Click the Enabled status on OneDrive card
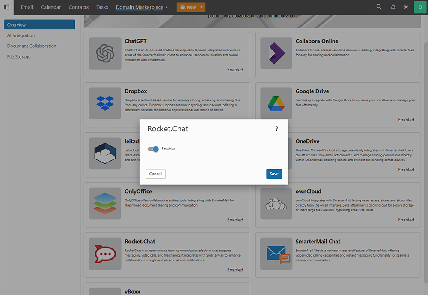Screen dimensions: 428x295 (406, 170)
